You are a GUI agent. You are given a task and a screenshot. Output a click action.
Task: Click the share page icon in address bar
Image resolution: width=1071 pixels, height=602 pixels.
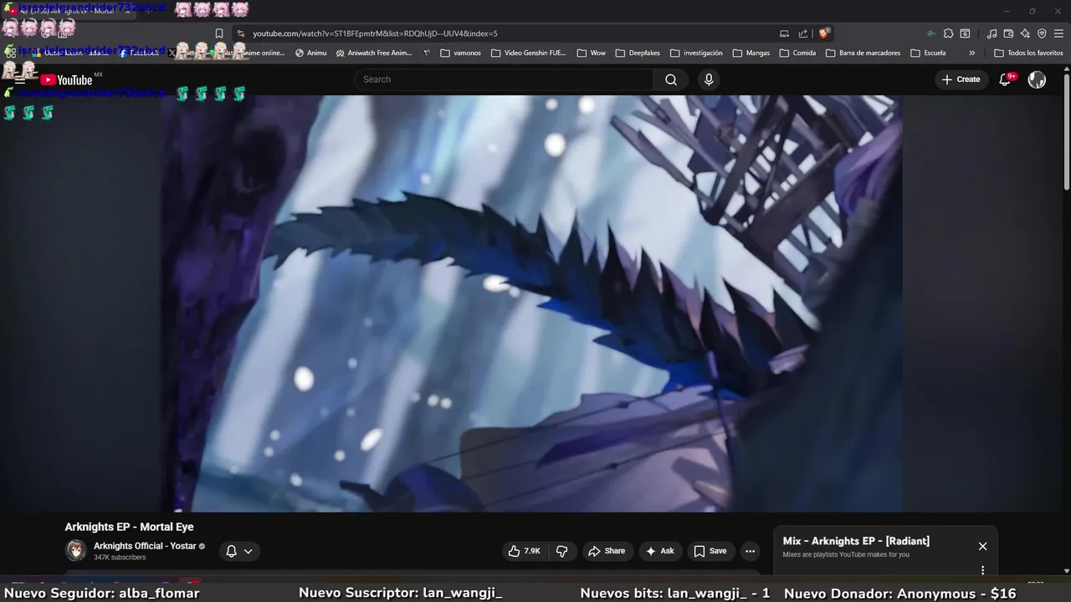pos(803,33)
